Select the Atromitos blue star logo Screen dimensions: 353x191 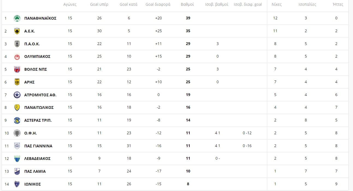pyautogui.click(x=17, y=95)
